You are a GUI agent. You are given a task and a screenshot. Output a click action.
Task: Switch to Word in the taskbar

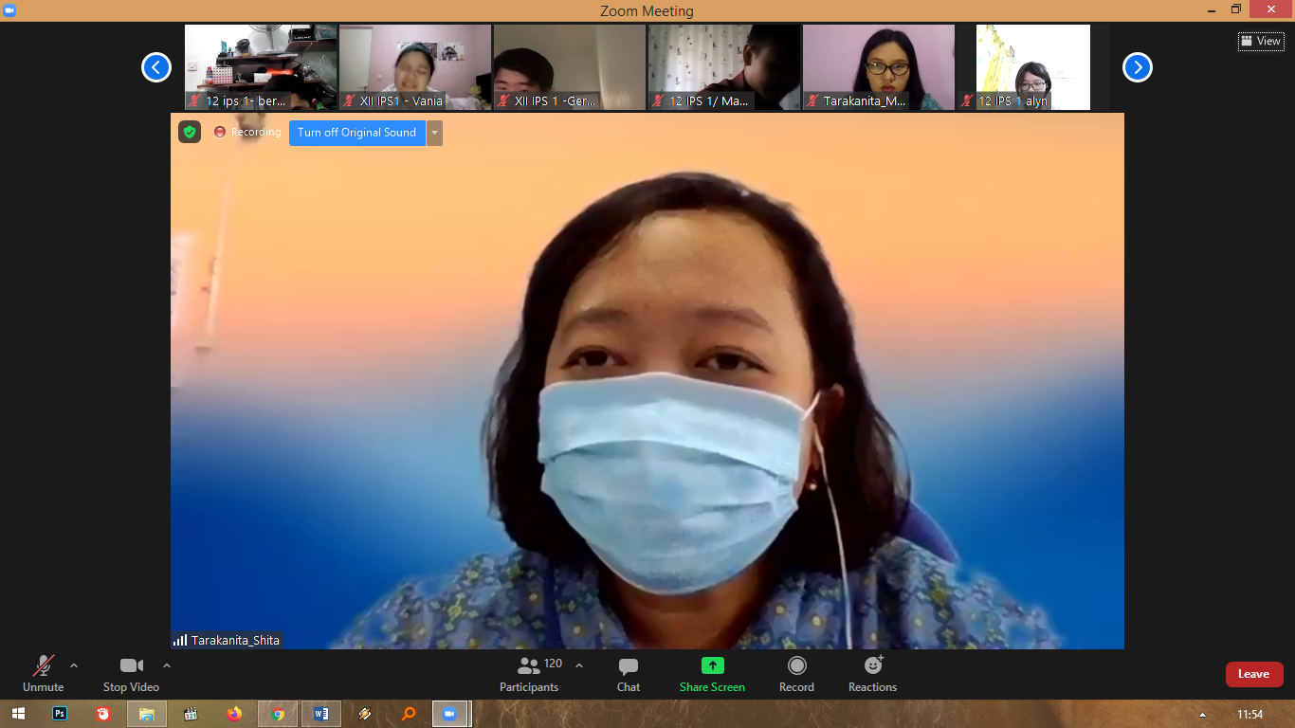point(321,714)
